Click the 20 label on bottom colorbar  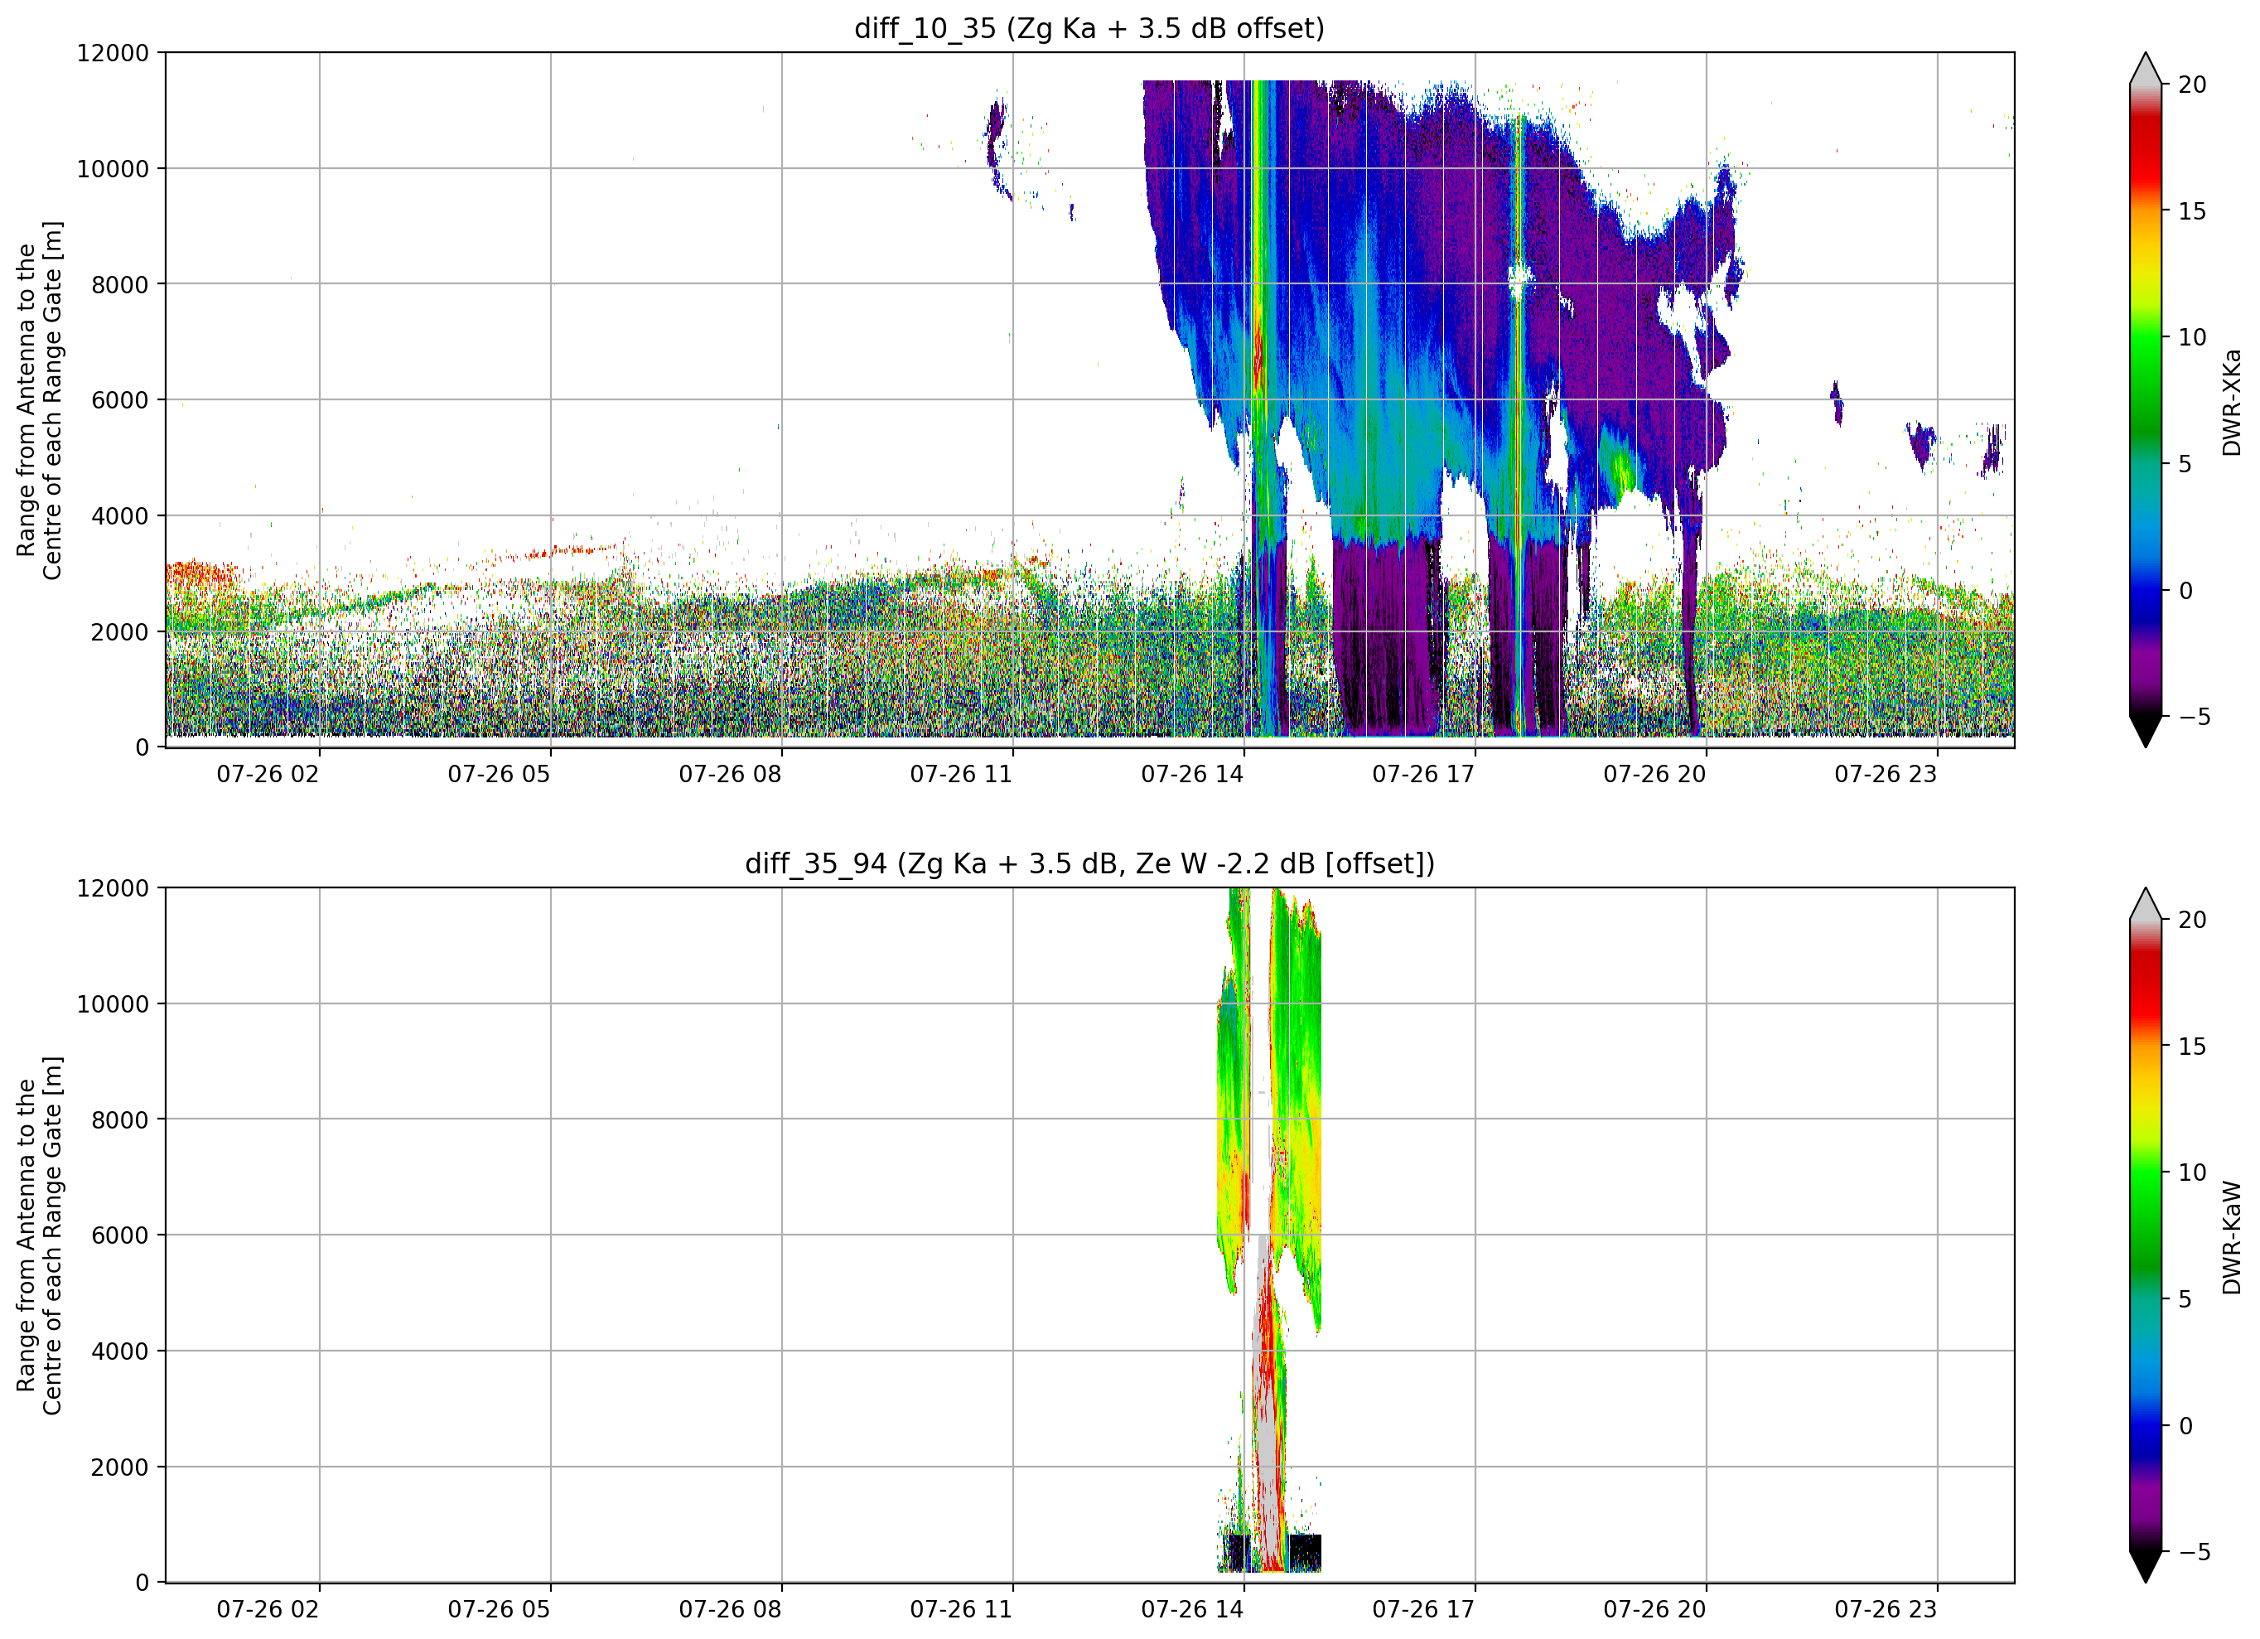pyautogui.click(x=2192, y=921)
